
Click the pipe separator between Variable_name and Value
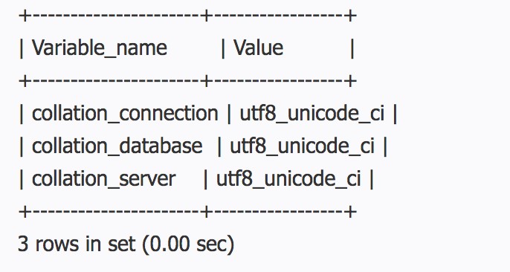(x=223, y=49)
